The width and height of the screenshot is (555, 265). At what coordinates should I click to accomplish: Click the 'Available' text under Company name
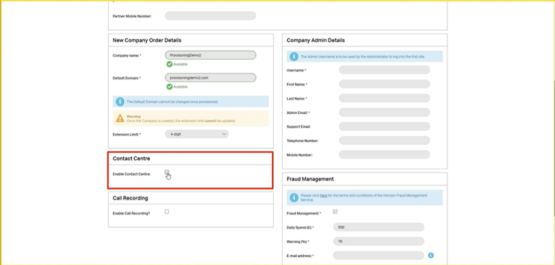pyautogui.click(x=181, y=64)
